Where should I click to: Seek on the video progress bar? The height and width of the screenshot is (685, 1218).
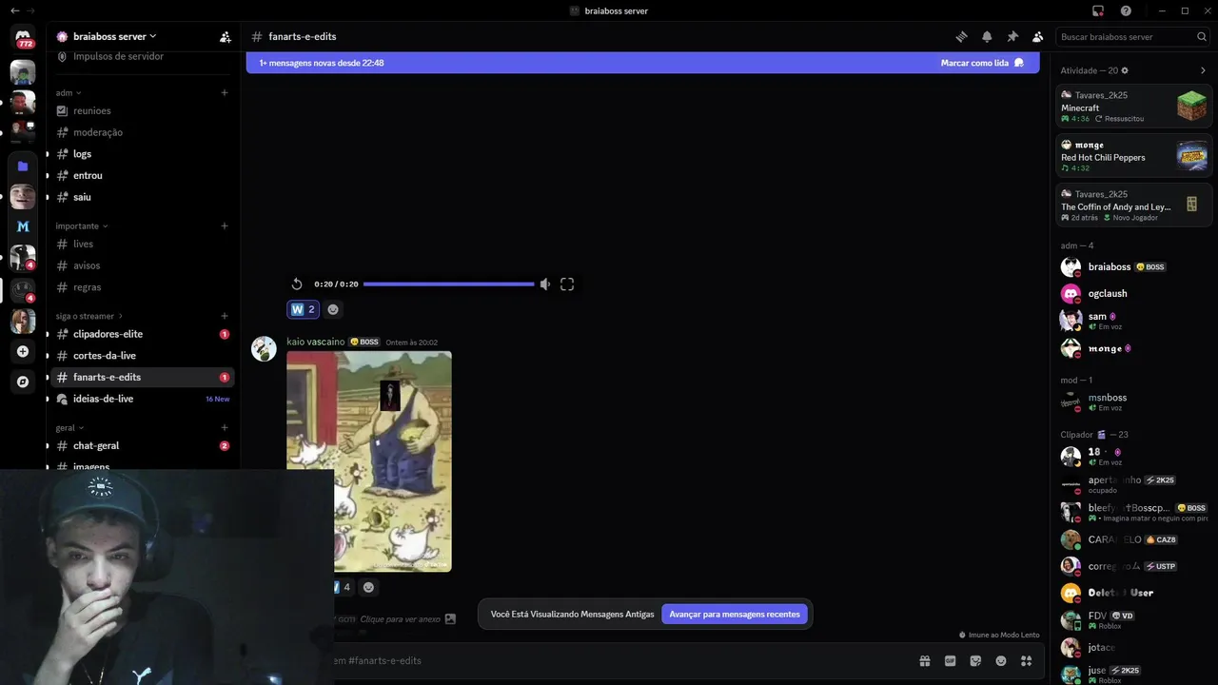click(x=448, y=284)
